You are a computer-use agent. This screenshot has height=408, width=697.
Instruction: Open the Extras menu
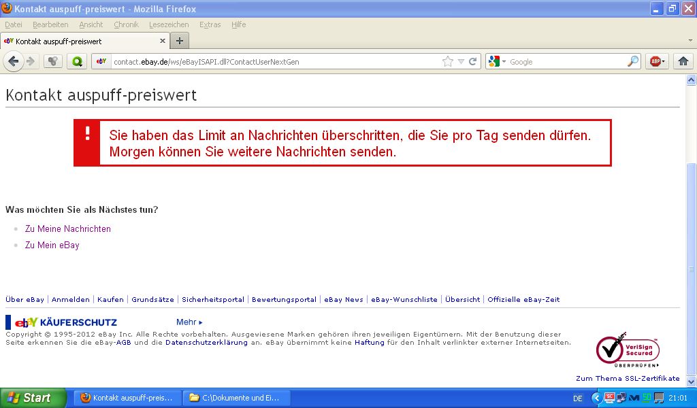(210, 24)
